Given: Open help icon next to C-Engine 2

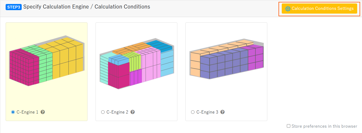Looking at the screenshot, I should click(x=132, y=112).
